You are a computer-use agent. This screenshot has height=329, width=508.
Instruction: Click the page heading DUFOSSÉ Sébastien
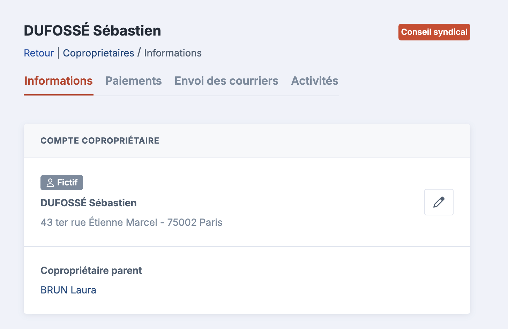(x=92, y=31)
